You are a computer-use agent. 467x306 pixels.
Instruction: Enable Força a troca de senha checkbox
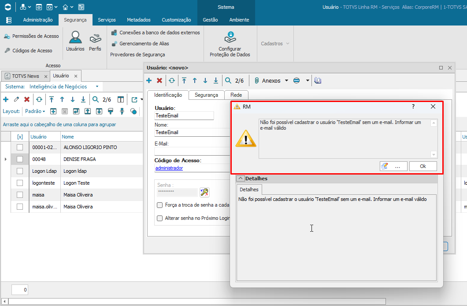click(160, 205)
